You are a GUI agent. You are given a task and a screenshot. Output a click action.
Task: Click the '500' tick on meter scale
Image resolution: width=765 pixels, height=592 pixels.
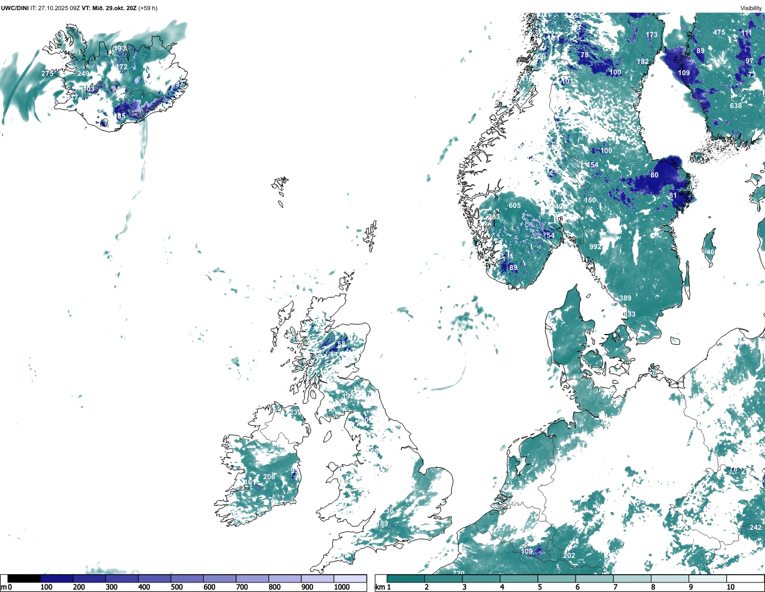[177, 587]
